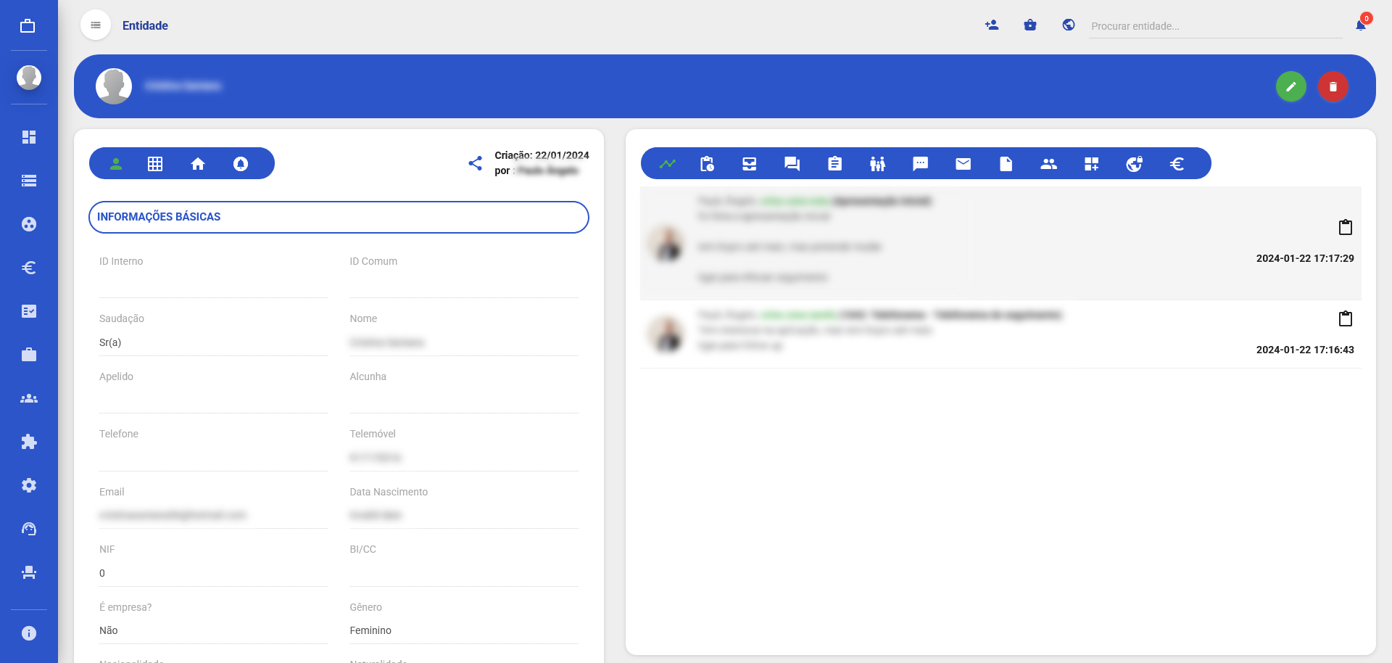Open the euro tab in the activity toolbar

coord(1177,164)
